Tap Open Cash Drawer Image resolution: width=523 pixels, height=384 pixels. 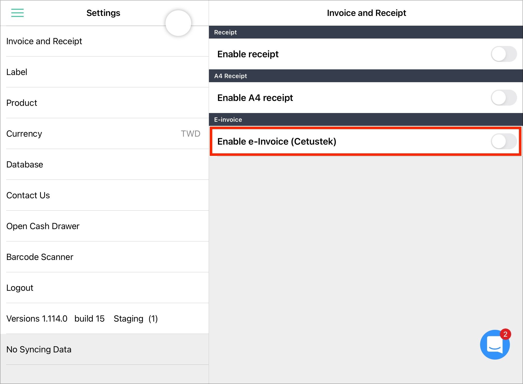(x=104, y=226)
